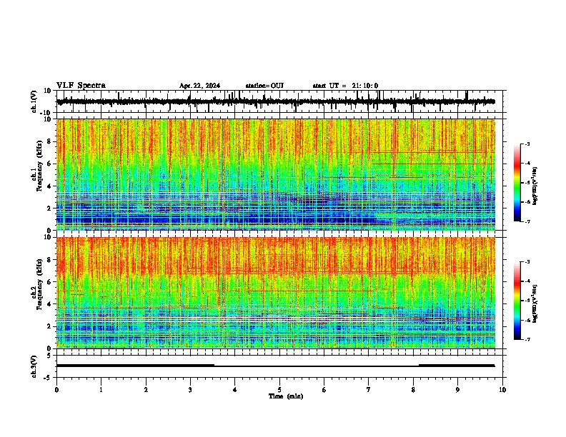Click the Time (min) axis label

286,396
